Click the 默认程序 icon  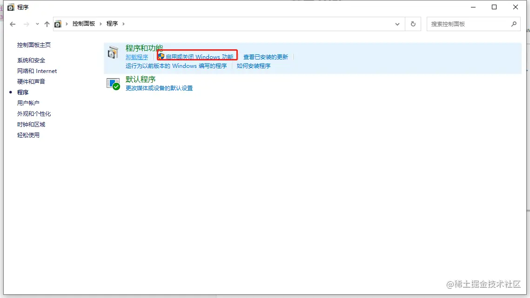(x=113, y=84)
